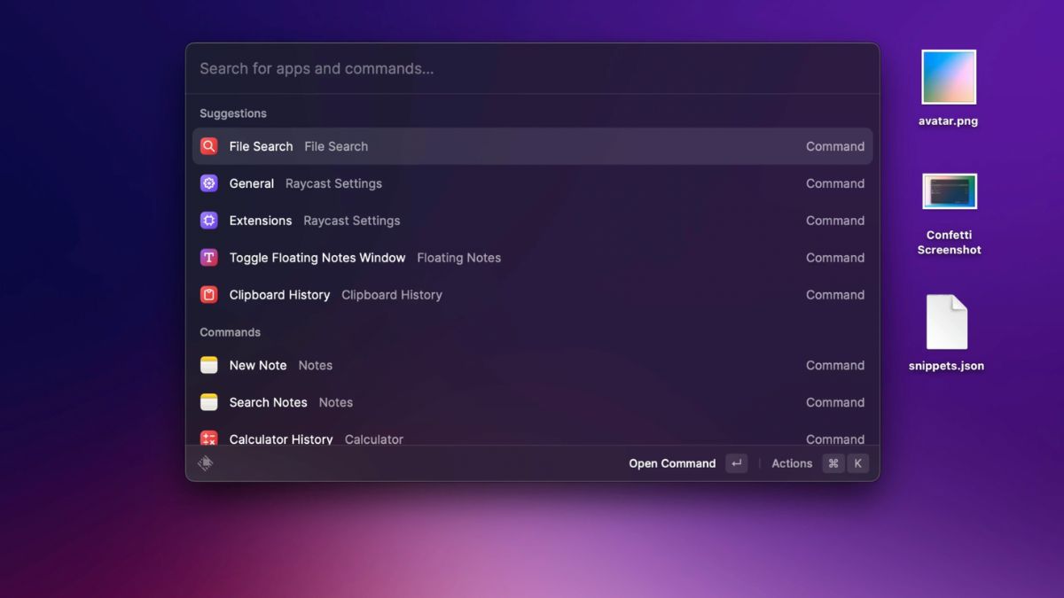Click 'Command' label on Clipboard History row
1064x598 pixels.
835,295
